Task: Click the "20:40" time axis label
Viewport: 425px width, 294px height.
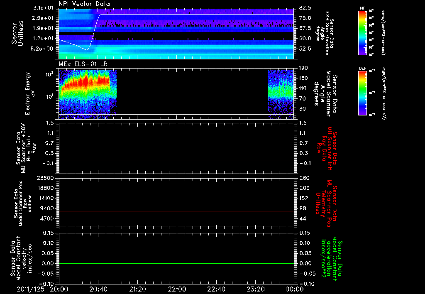Action: coord(98,289)
